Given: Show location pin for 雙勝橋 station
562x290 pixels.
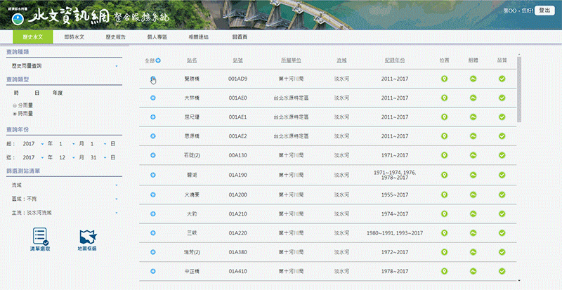Looking at the screenshot, I should tap(444, 78).
